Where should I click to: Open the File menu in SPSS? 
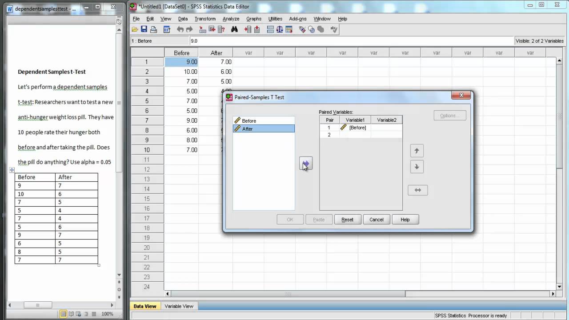[x=136, y=19]
